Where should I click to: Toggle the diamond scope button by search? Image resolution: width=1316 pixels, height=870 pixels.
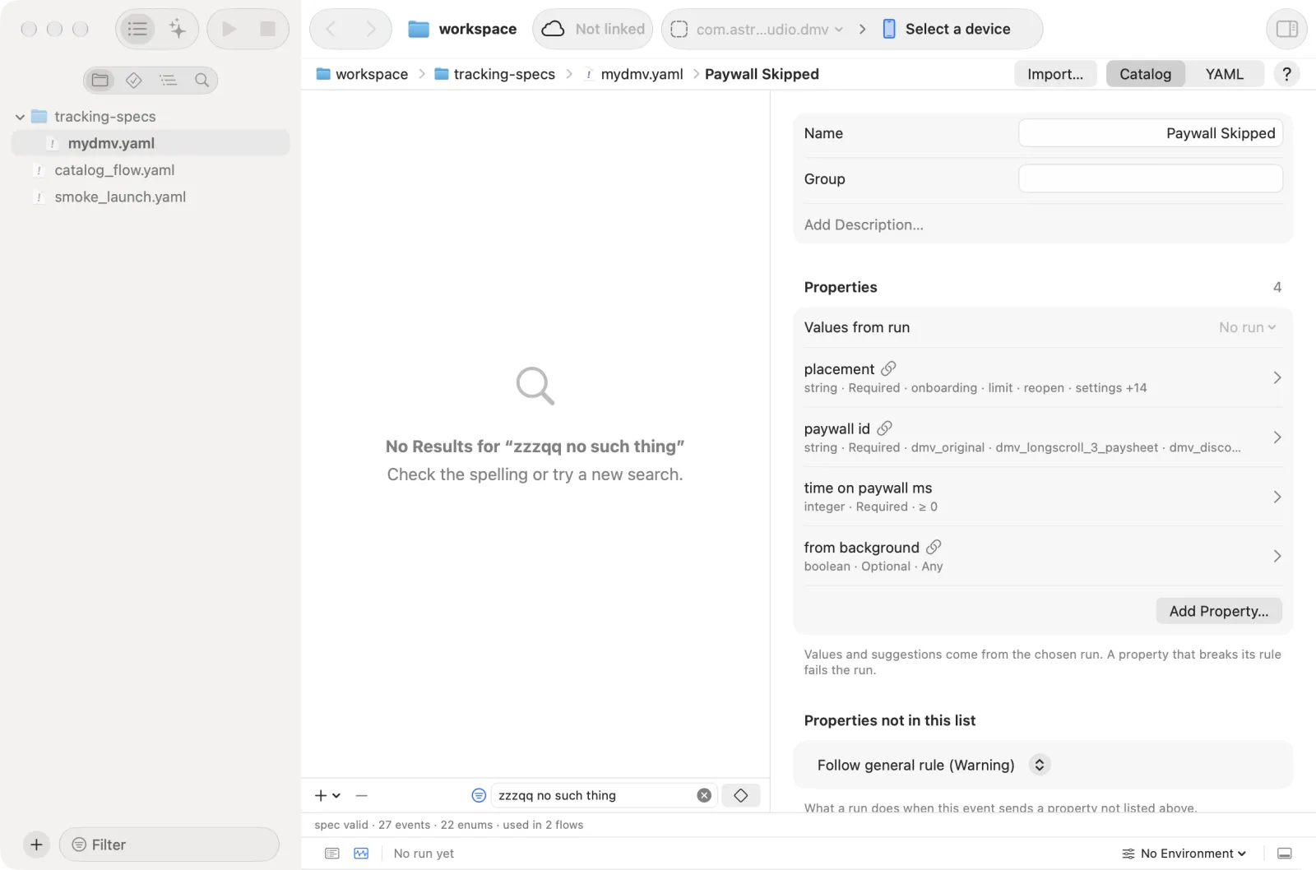click(x=741, y=795)
